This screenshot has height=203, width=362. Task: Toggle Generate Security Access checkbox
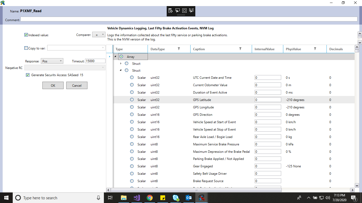tap(28, 75)
